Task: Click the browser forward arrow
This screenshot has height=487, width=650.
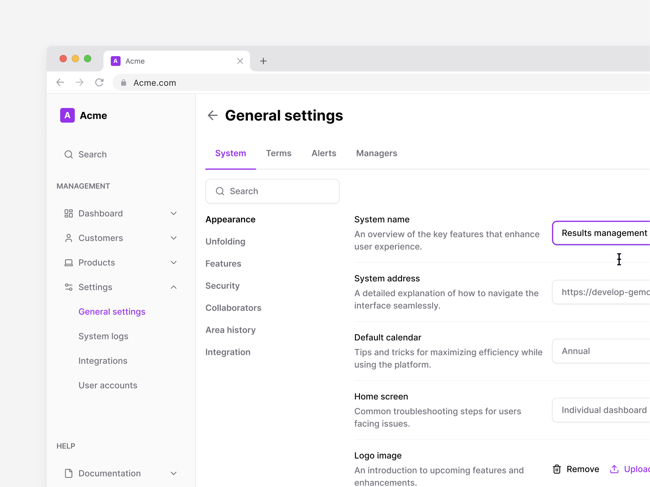Action: coord(80,82)
